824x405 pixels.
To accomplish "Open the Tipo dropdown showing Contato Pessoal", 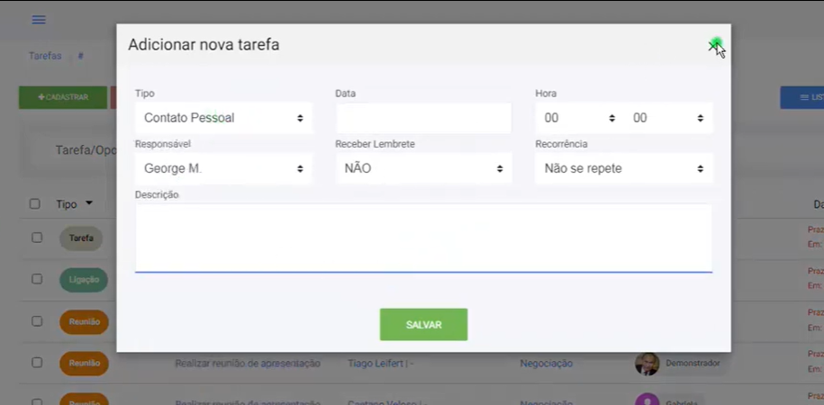I will click(223, 118).
